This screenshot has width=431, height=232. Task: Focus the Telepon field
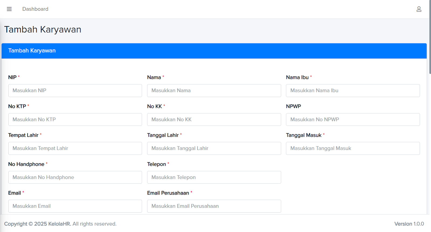click(214, 177)
